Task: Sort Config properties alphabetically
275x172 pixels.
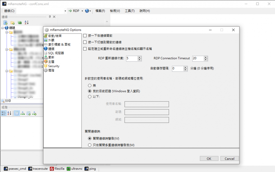Action: click(9, 113)
